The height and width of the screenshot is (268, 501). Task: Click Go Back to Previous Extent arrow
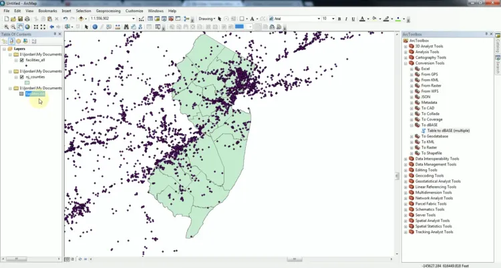(x=52, y=27)
